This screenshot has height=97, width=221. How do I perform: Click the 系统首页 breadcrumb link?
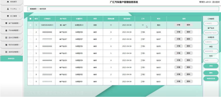pyautogui.click(x=33, y=9)
